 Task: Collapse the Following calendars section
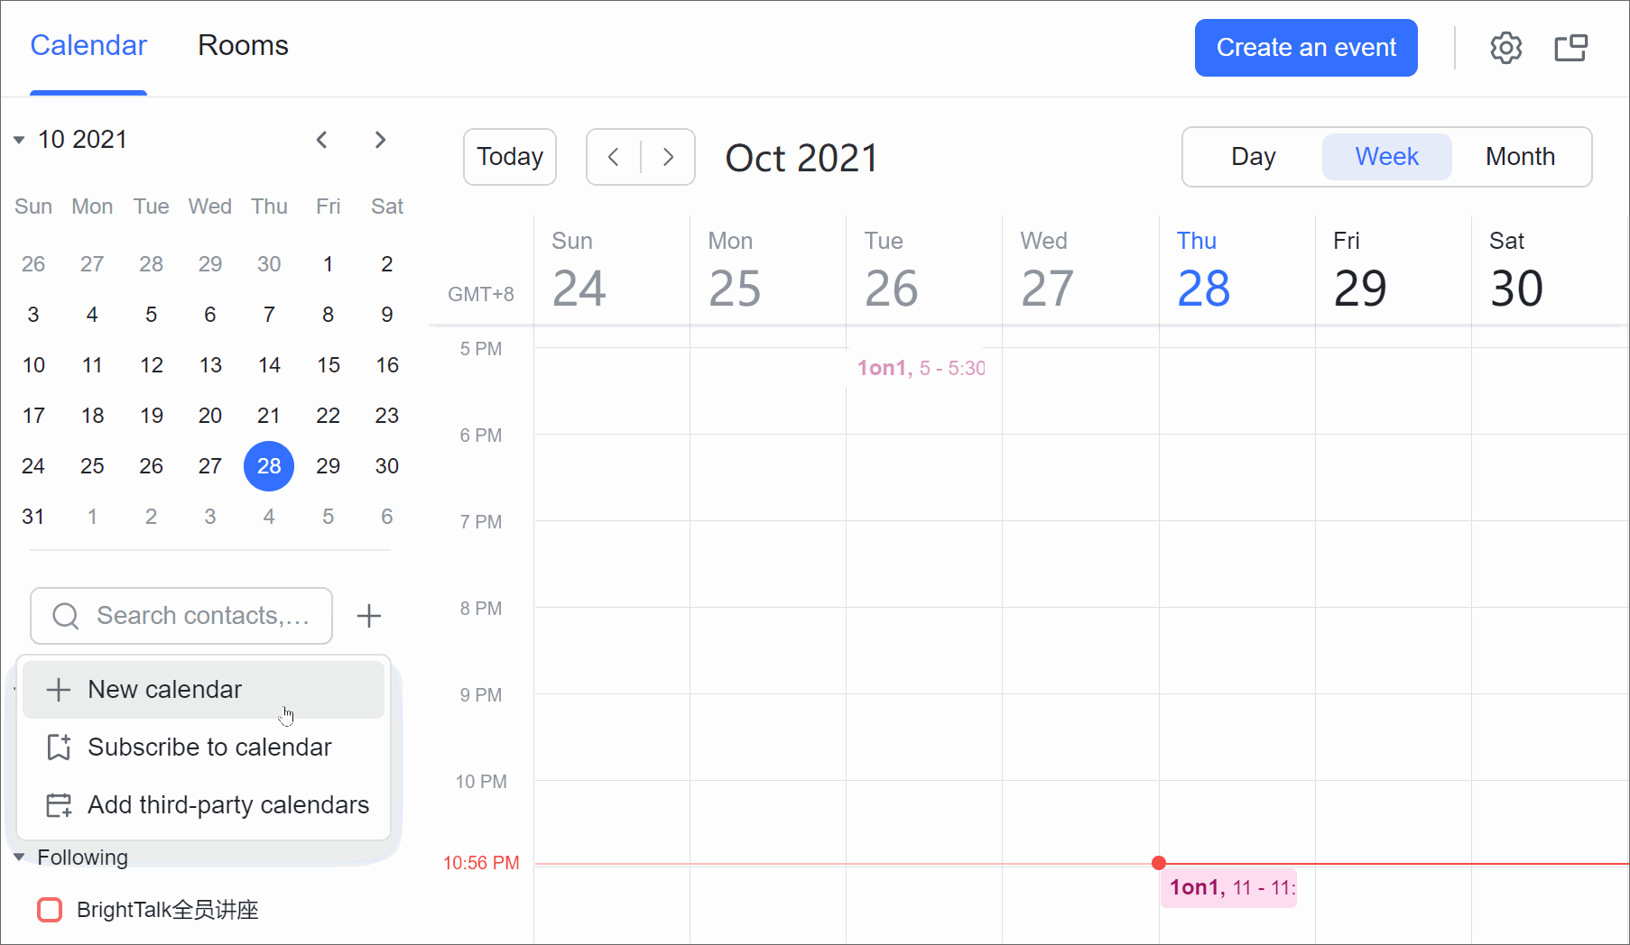[x=19, y=858]
